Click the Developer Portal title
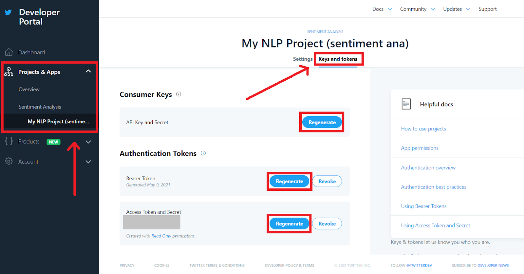 tap(39, 17)
